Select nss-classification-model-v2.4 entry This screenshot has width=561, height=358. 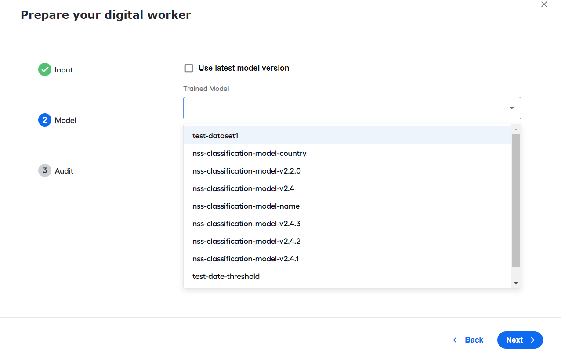(x=347, y=188)
